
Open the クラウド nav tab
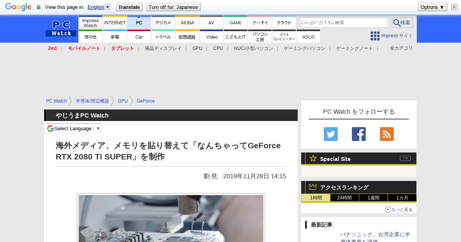pos(284,23)
